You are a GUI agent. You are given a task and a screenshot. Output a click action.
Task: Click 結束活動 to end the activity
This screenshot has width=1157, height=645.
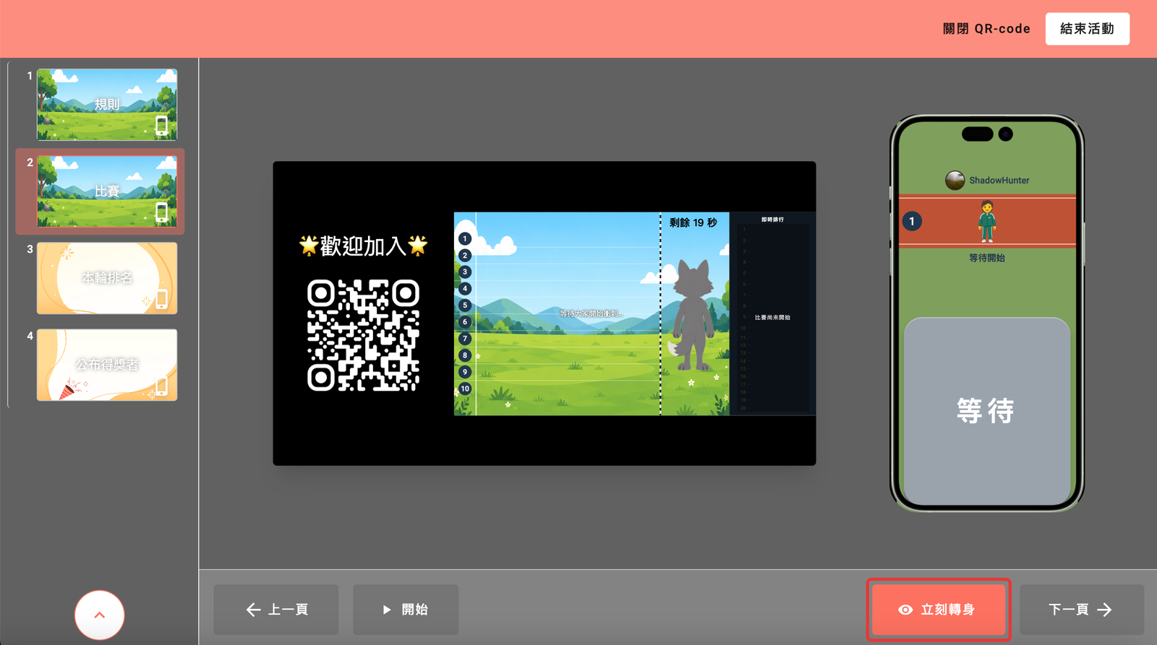pyautogui.click(x=1088, y=29)
